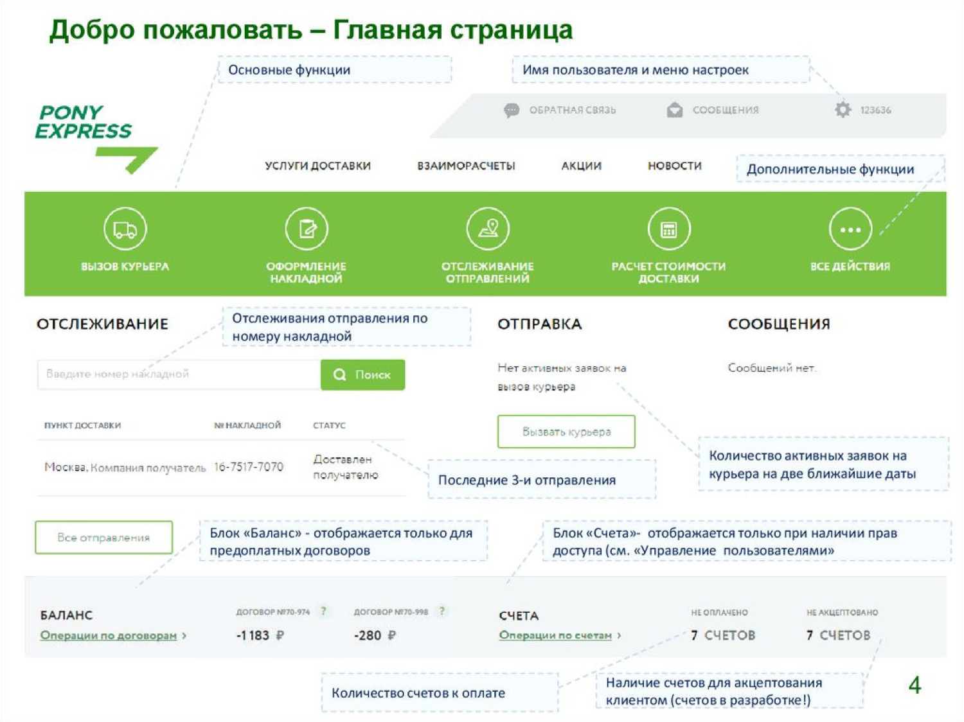Click the courier call truck icon
964x722 pixels.
point(125,229)
